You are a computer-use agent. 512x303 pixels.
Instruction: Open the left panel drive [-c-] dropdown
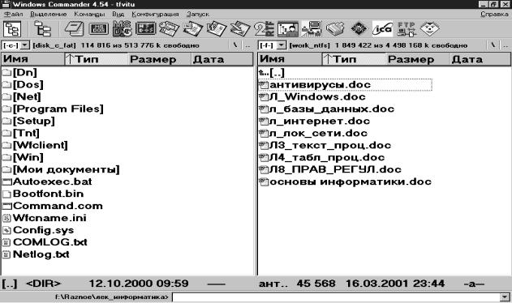(x=25, y=45)
